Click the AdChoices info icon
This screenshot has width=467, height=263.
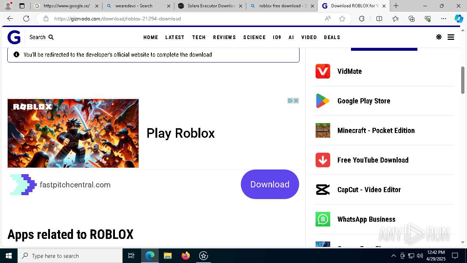pyautogui.click(x=290, y=100)
